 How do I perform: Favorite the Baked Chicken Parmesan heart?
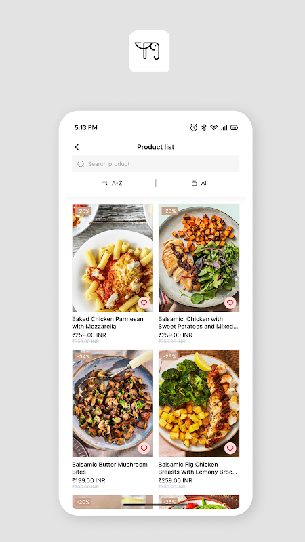(x=144, y=303)
